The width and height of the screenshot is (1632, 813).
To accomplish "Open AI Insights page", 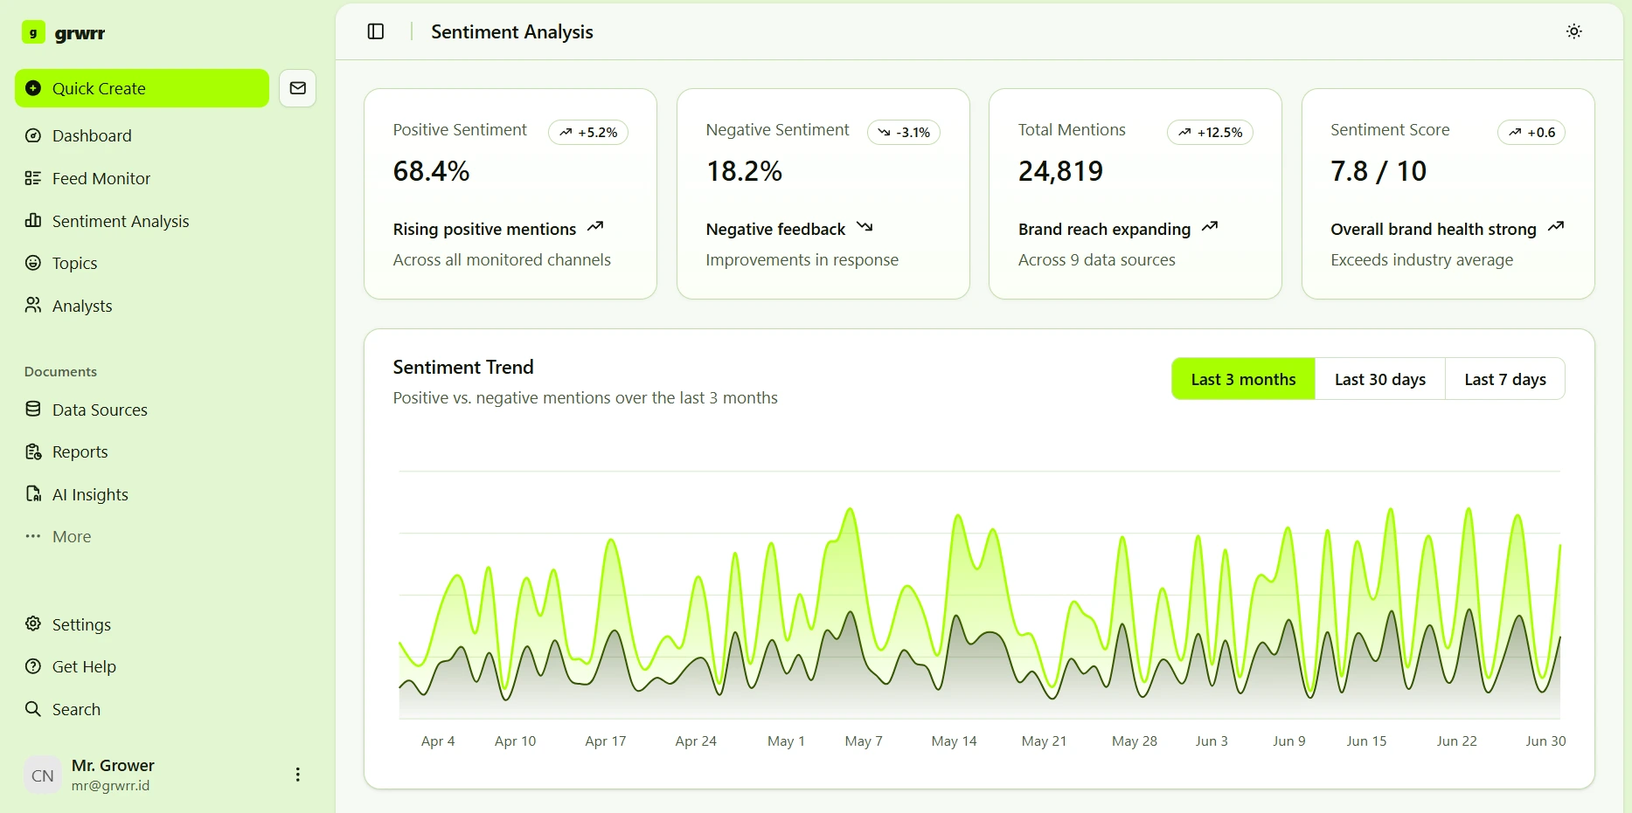I will tap(89, 494).
